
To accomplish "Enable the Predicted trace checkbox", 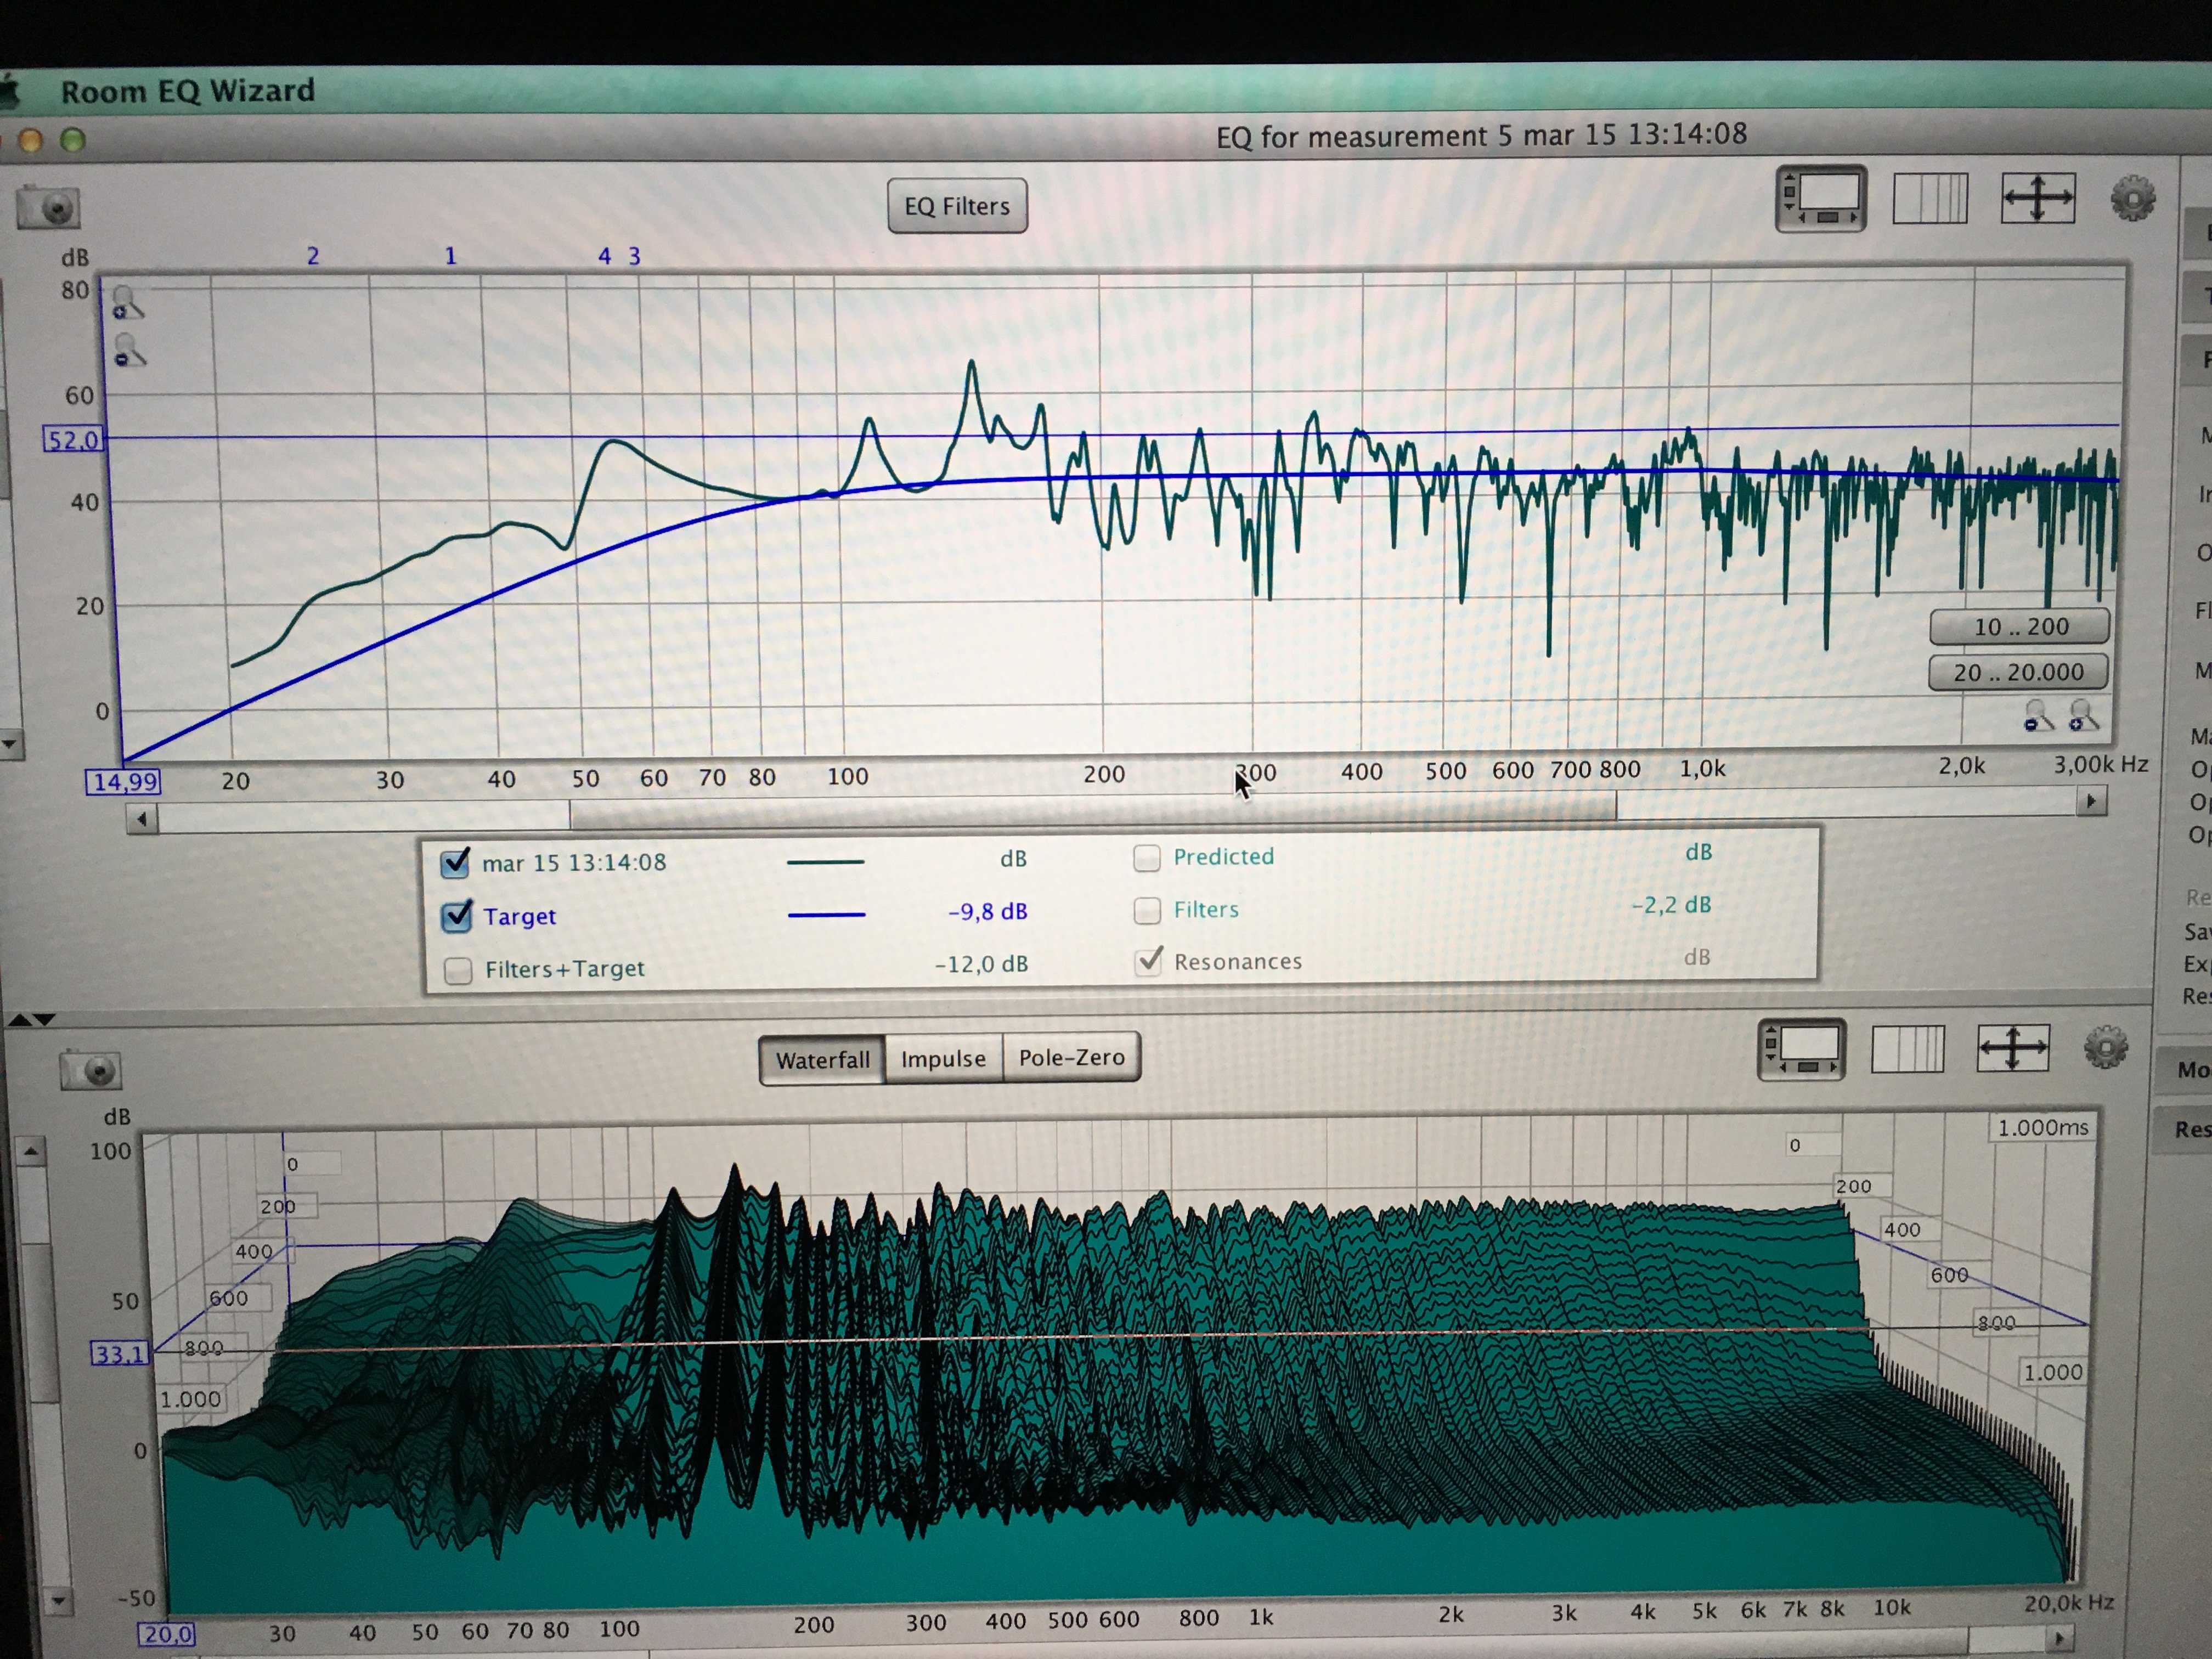I will (x=1147, y=858).
